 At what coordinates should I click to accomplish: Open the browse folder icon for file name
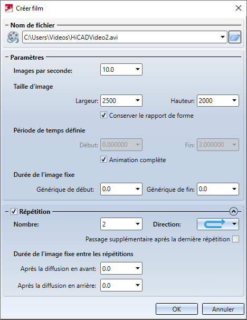235,37
